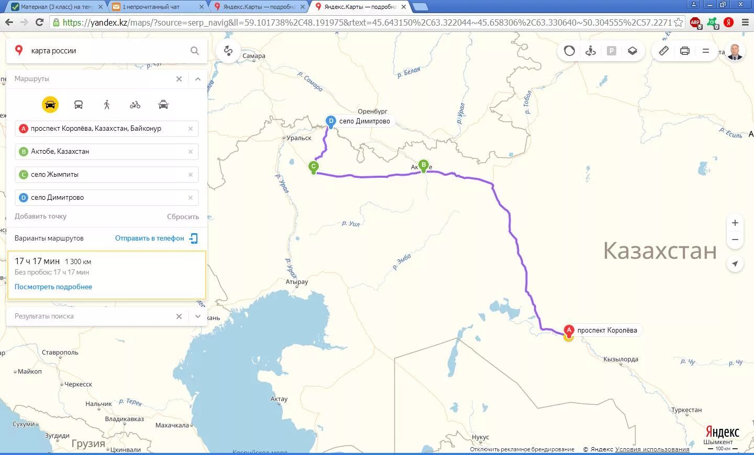Click the search magnifier icon
The width and height of the screenshot is (754, 455).
tap(195, 51)
